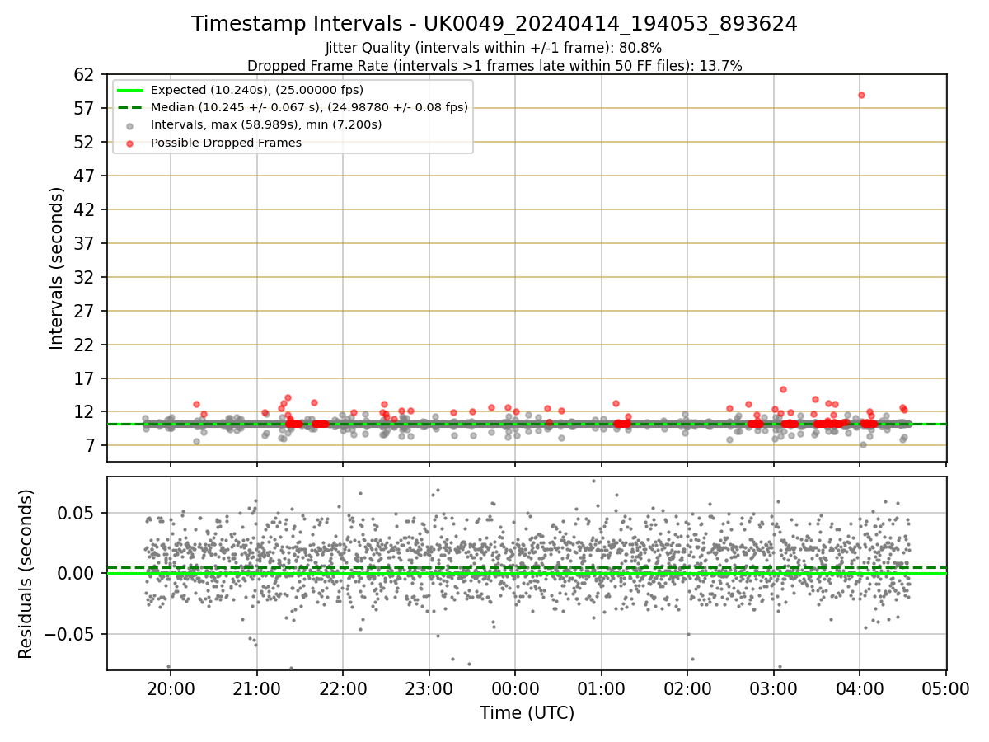Click the 00:00 x-axis tick label
The width and height of the screenshot is (989, 742).
click(515, 689)
